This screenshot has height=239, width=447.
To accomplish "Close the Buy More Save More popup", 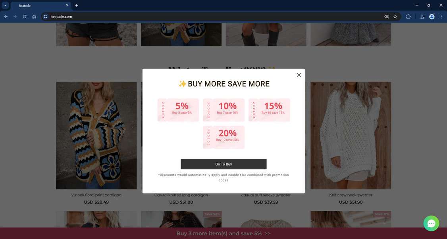I will coord(299,75).
